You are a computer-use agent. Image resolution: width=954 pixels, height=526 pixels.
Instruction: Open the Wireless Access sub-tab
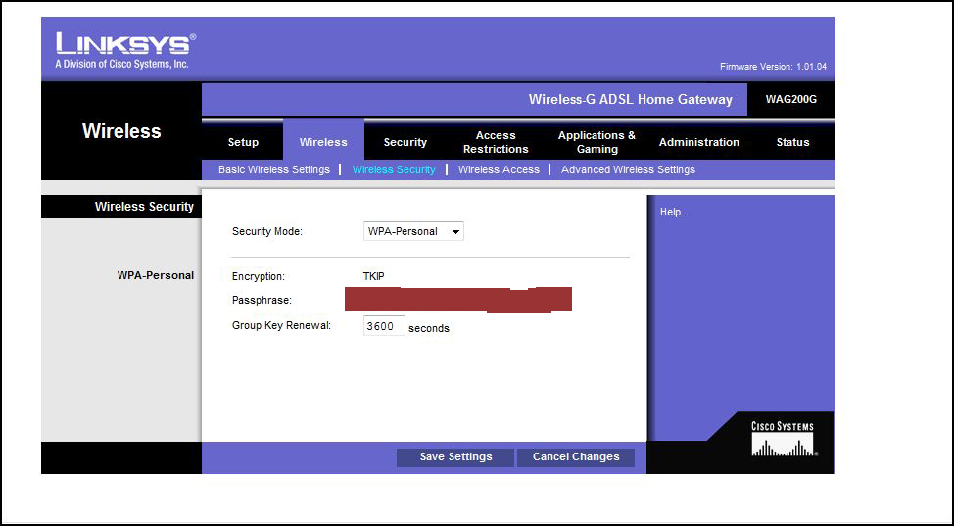point(499,169)
